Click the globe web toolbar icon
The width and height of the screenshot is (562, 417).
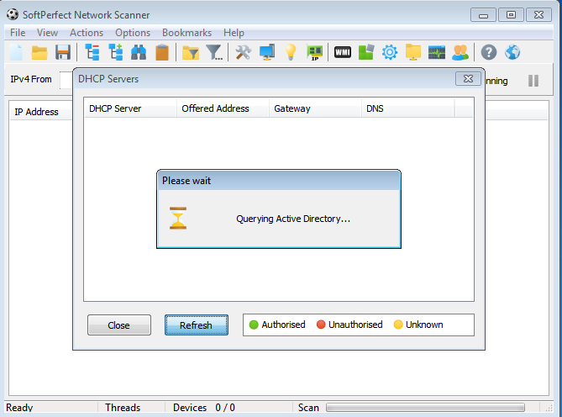click(x=512, y=53)
